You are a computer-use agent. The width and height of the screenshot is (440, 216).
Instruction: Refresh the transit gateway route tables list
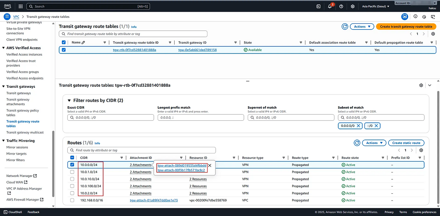[345, 27]
